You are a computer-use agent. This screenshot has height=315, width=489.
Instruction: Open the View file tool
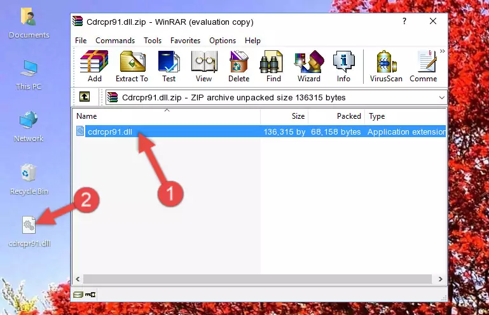(204, 66)
